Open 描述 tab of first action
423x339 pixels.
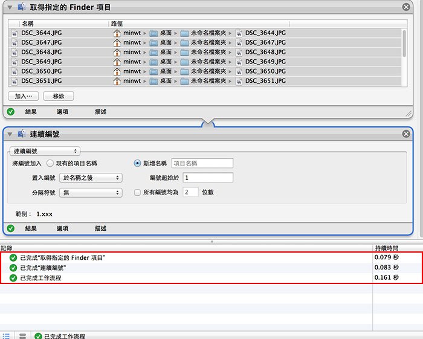click(x=101, y=112)
